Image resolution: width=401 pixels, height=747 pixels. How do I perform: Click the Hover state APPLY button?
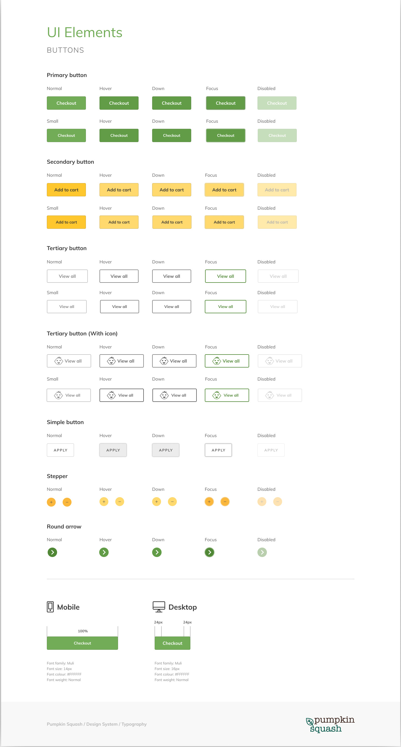(x=113, y=450)
